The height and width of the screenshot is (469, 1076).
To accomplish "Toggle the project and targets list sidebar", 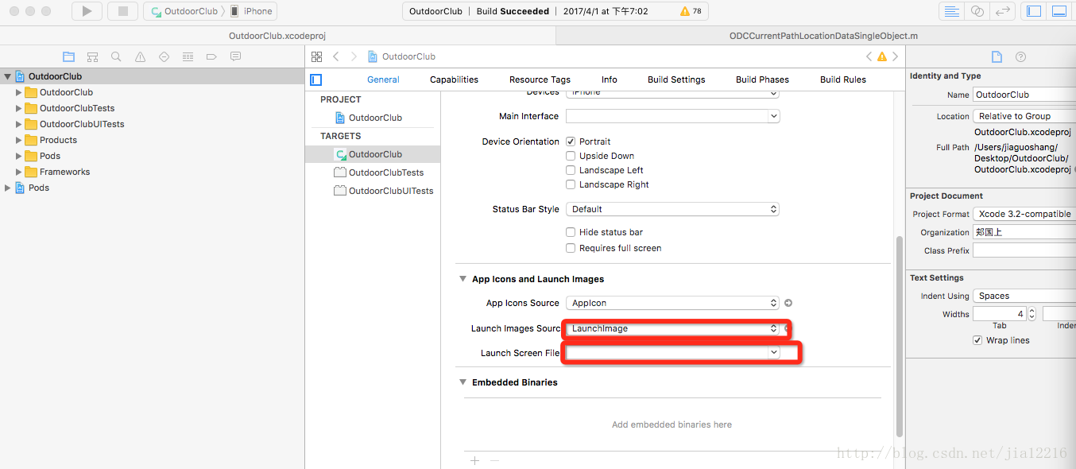I will (x=316, y=79).
